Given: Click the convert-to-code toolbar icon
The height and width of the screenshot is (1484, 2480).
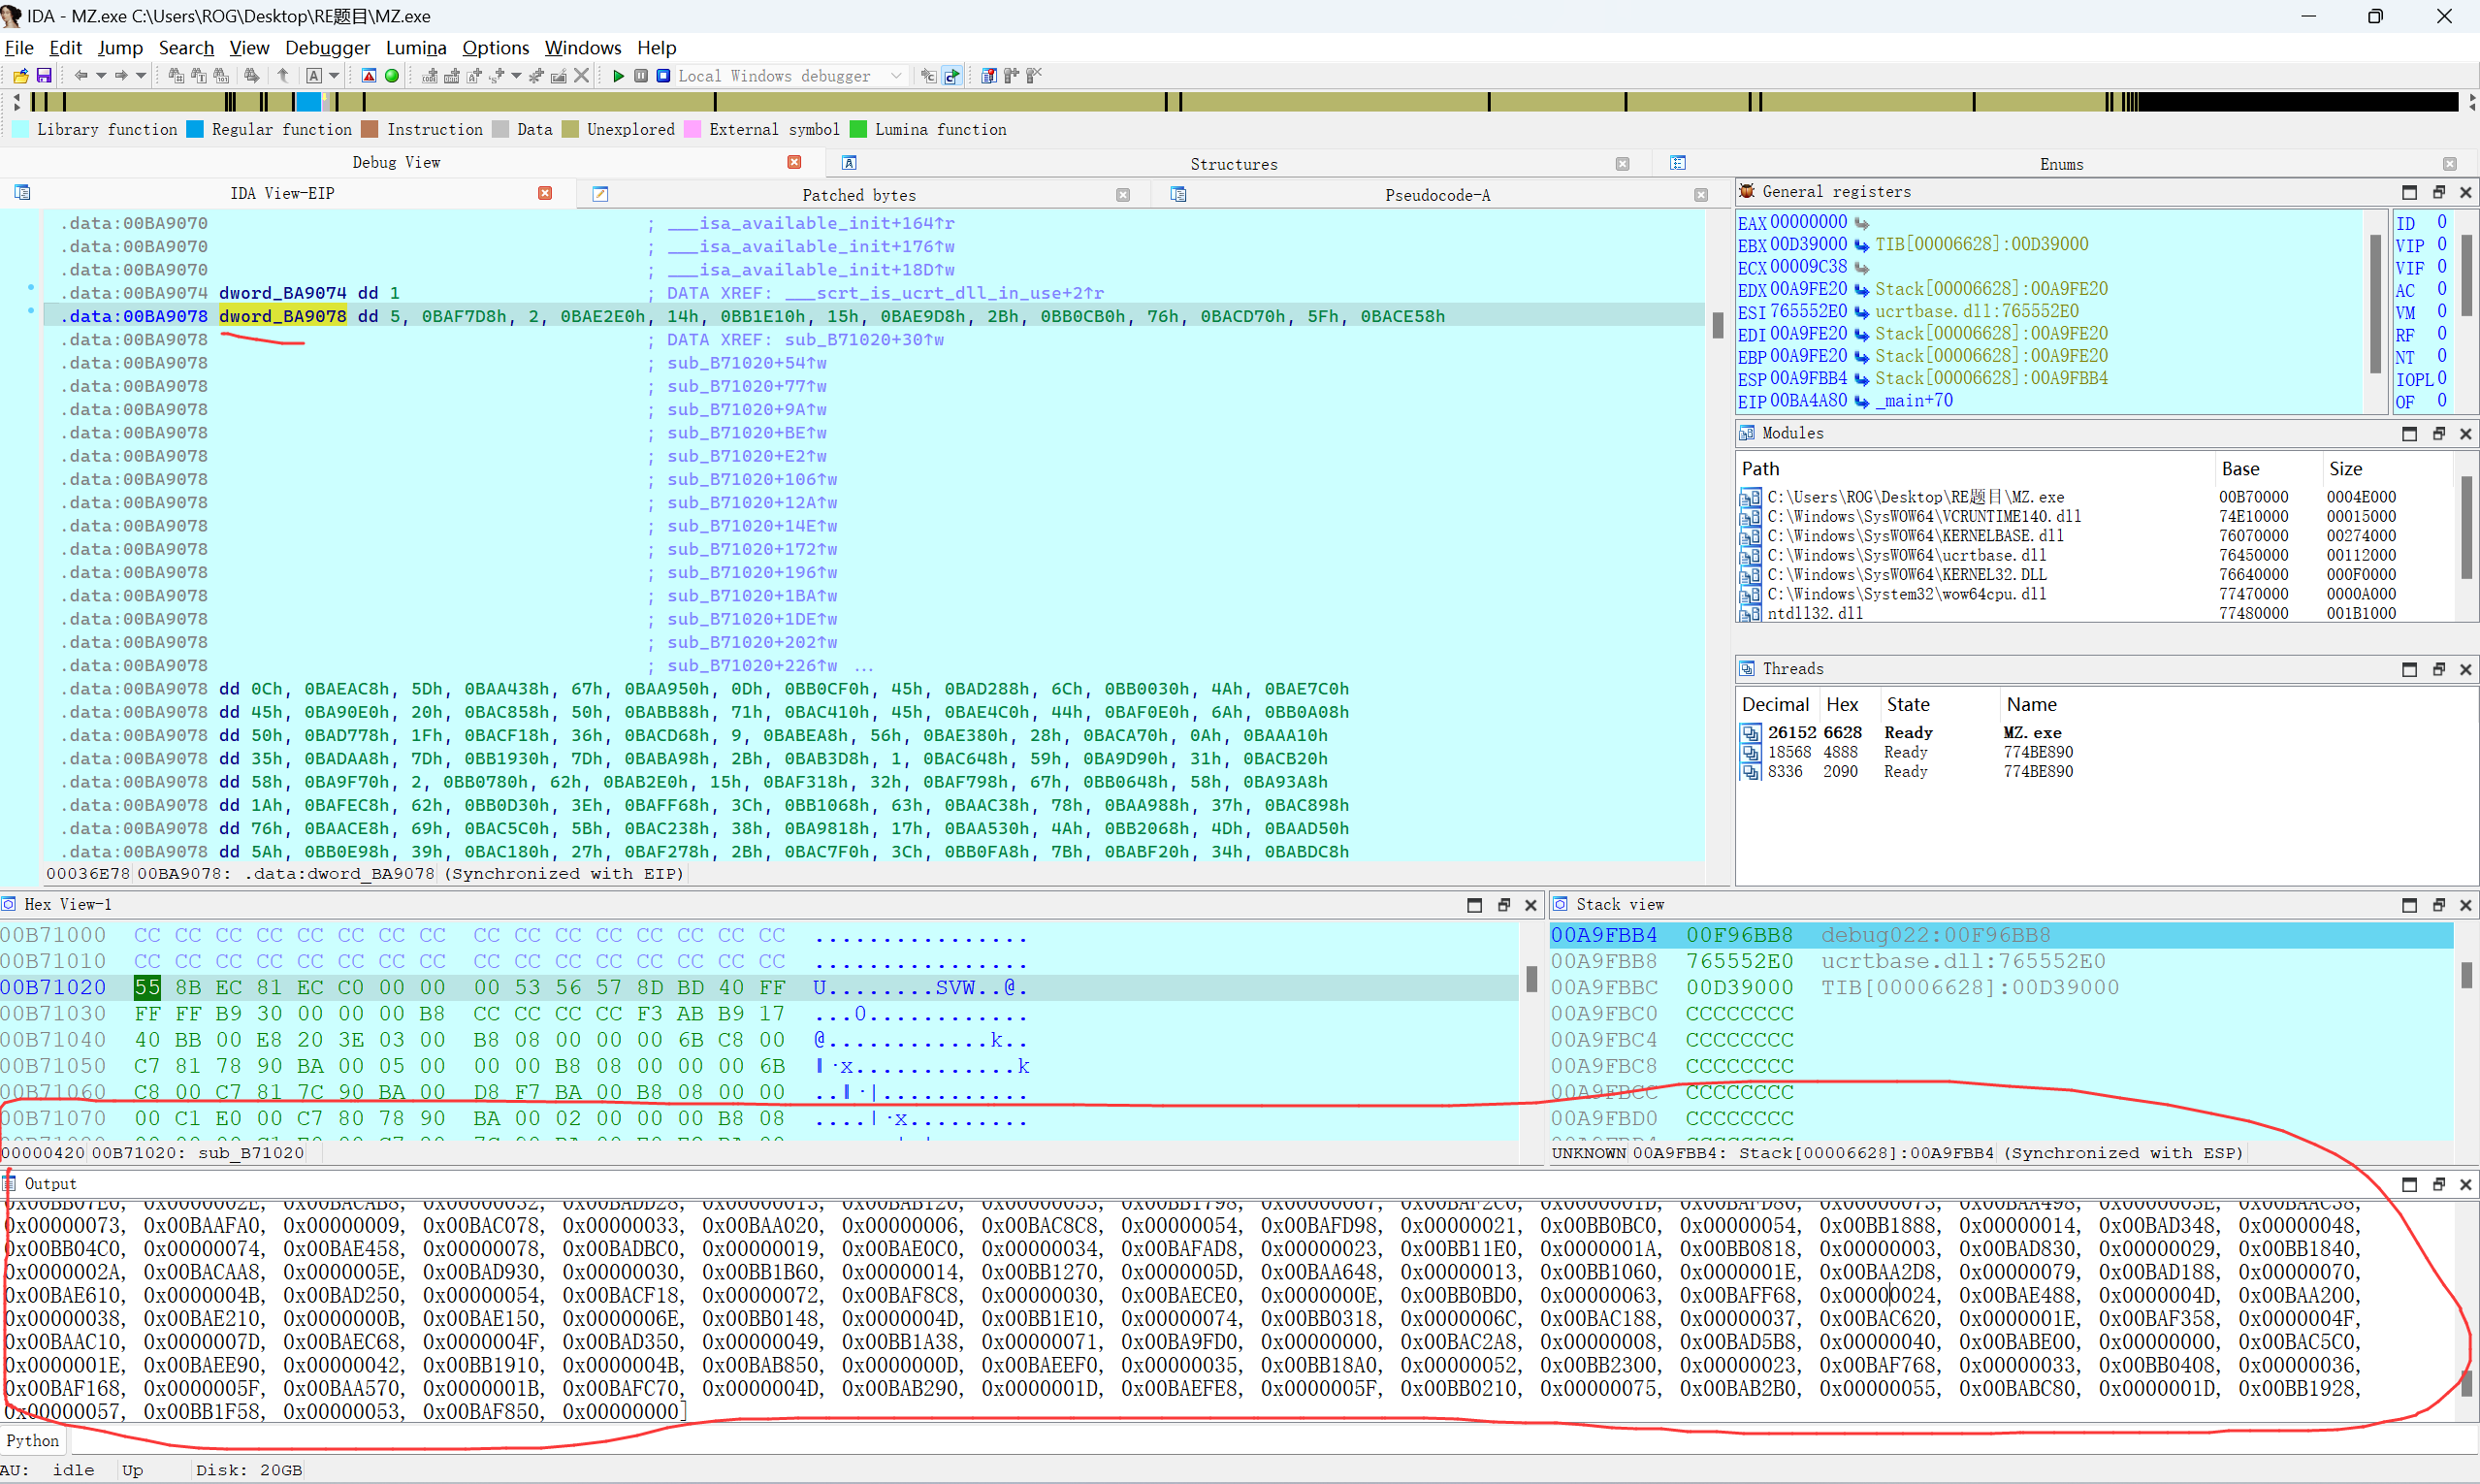Looking at the screenshot, I should pos(430,76).
